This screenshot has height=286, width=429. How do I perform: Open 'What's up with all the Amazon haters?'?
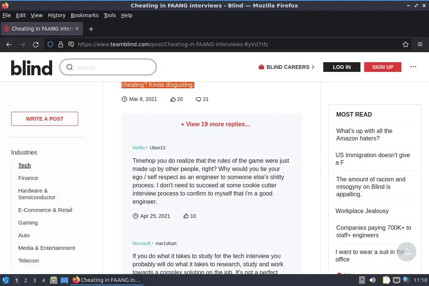coord(364,135)
